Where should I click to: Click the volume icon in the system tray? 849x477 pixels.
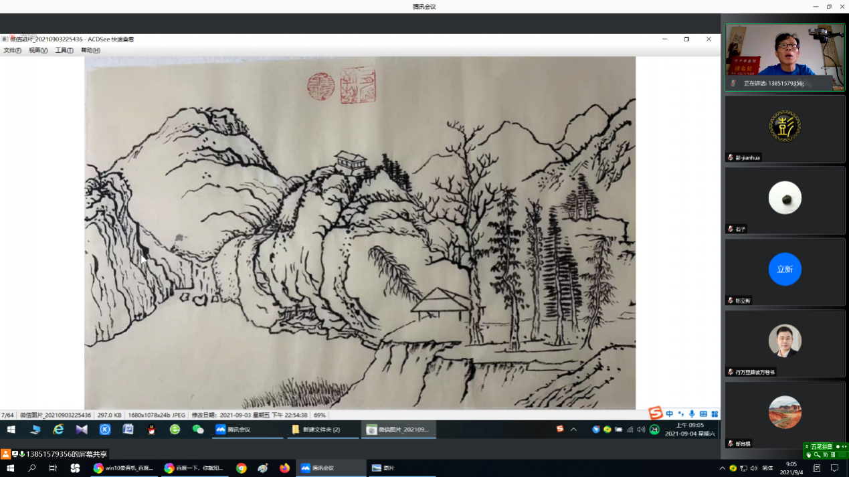click(x=641, y=430)
